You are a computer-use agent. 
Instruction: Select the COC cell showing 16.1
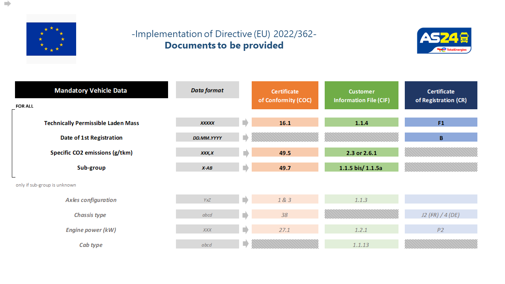(285, 123)
